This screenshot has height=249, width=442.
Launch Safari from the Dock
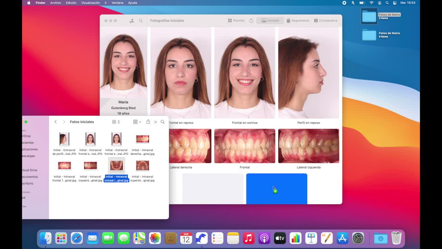(x=77, y=238)
